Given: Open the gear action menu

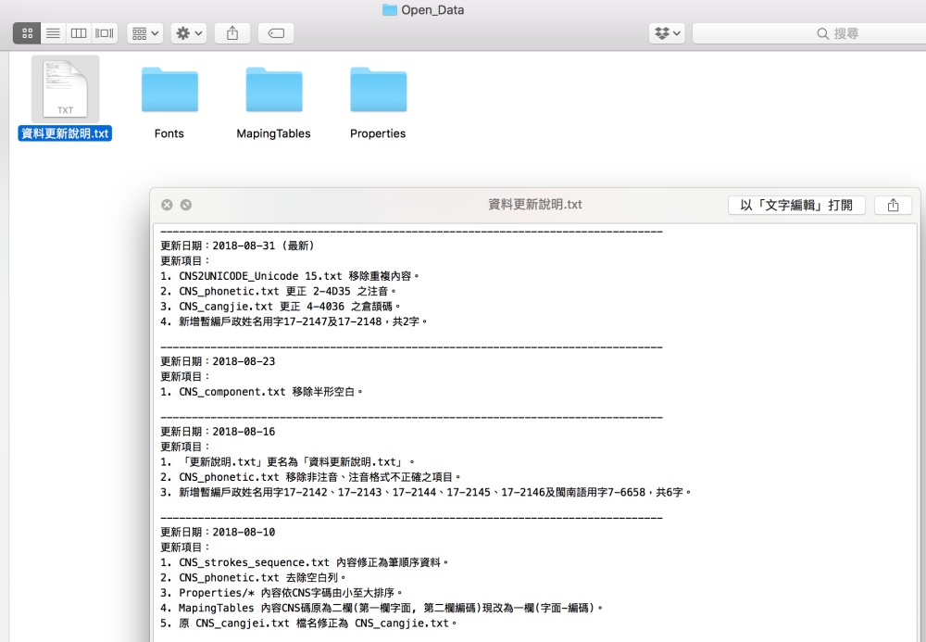Looking at the screenshot, I should point(189,33).
